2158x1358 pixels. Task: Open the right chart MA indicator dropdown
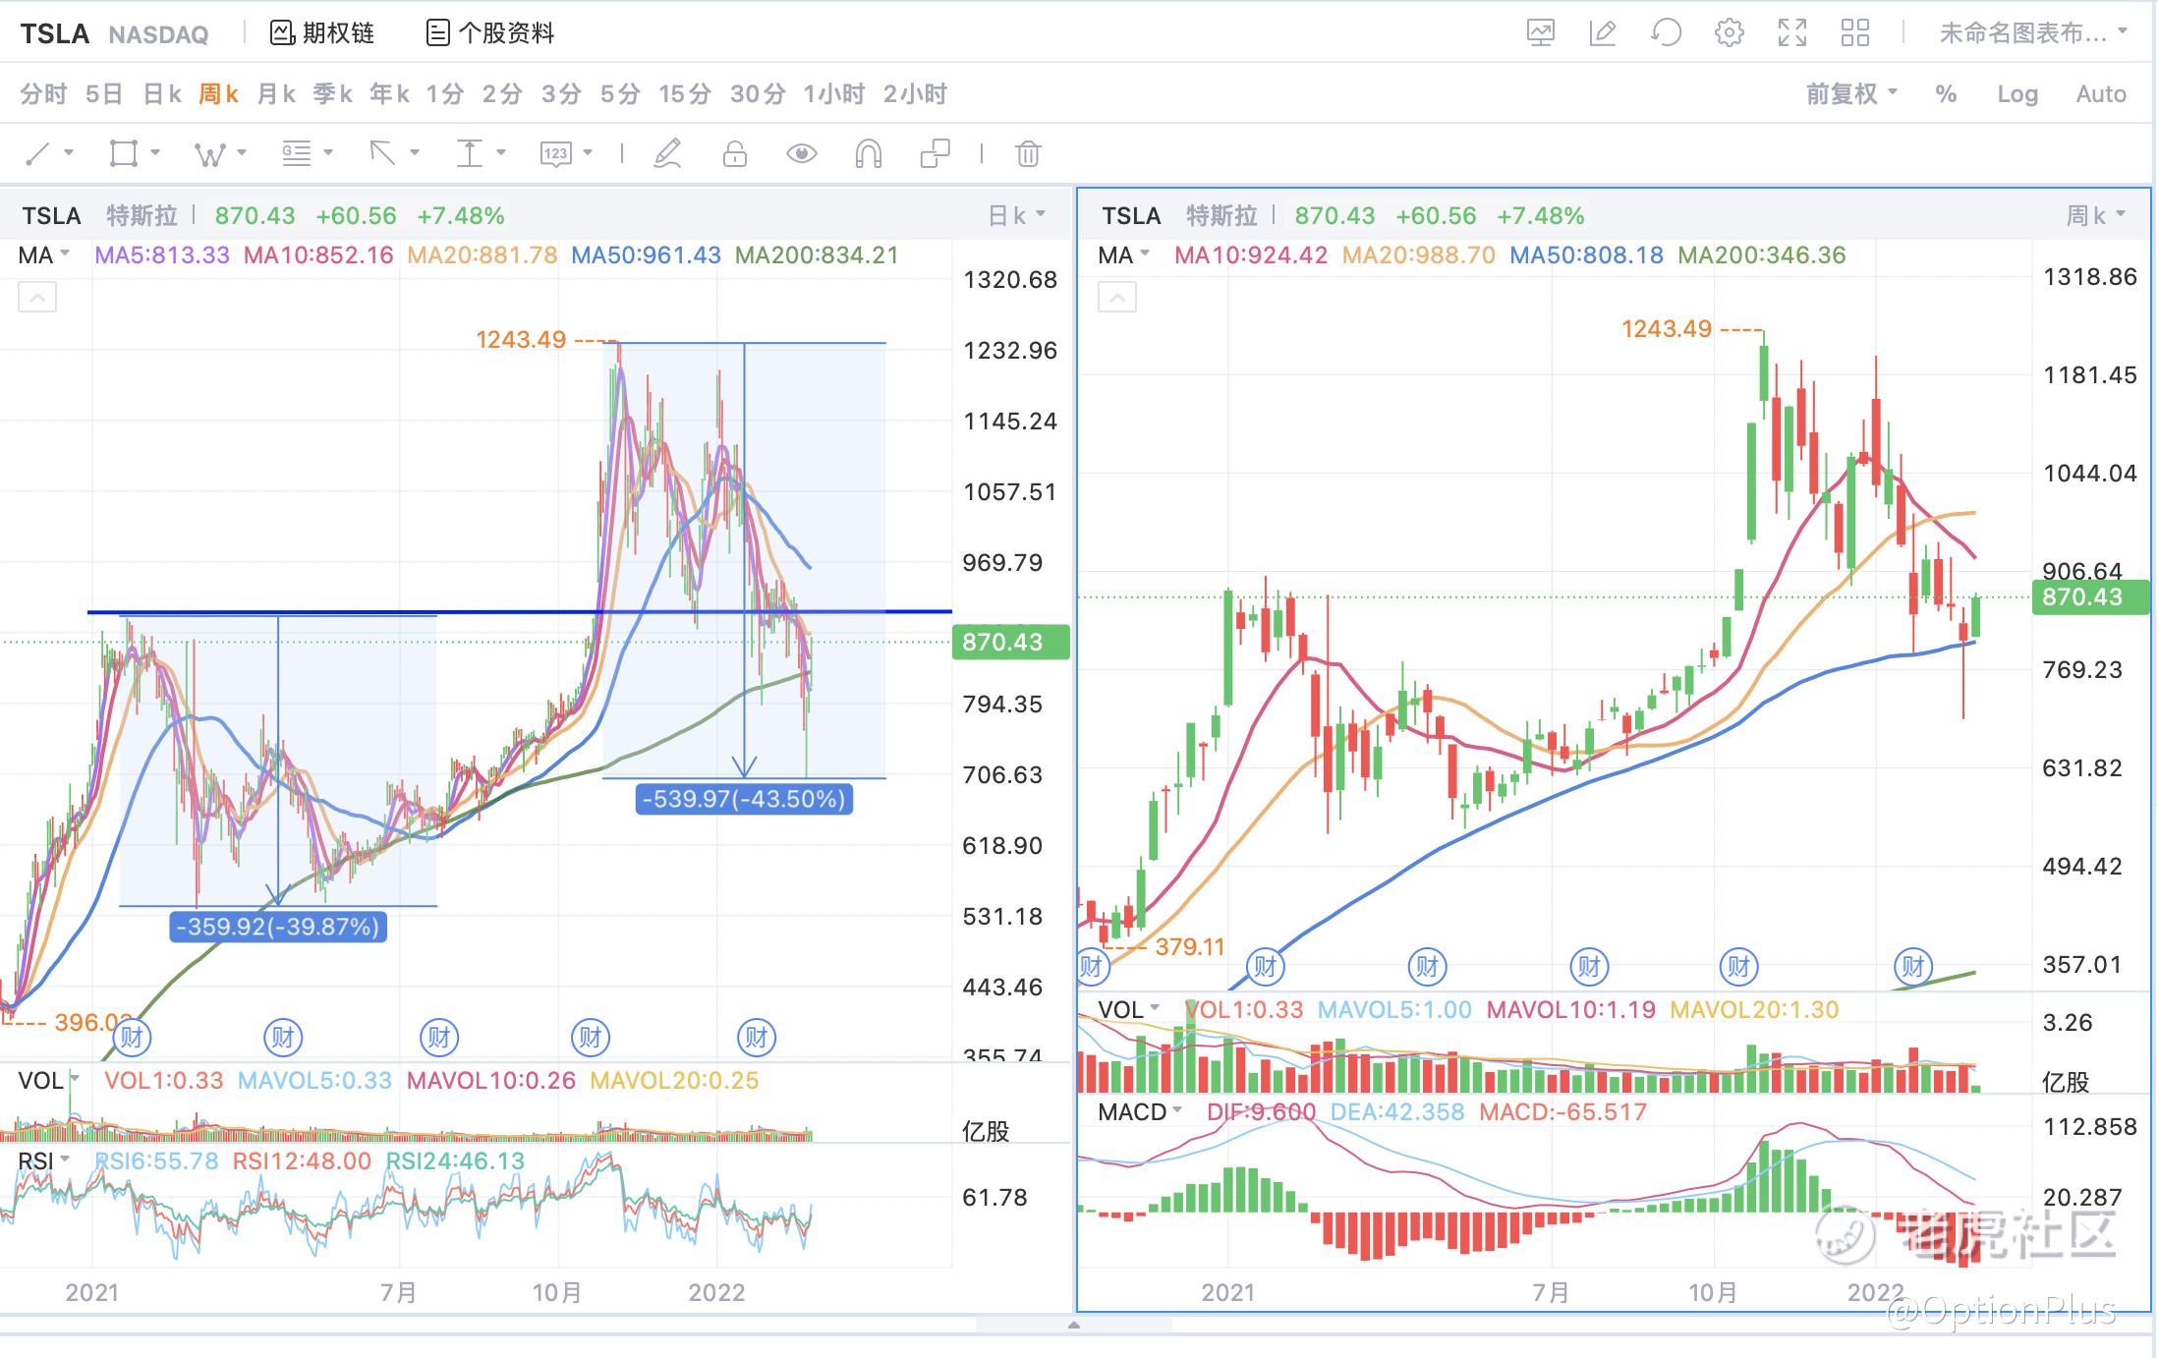click(1123, 255)
